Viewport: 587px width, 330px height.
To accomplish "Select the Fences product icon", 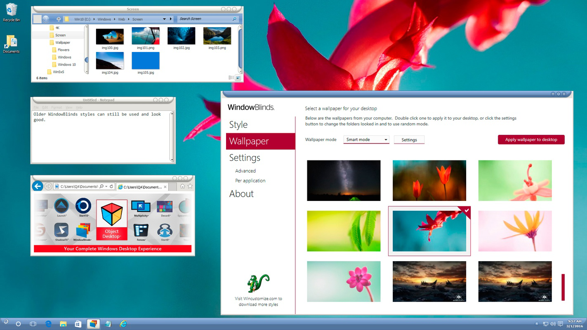I will point(141,231).
